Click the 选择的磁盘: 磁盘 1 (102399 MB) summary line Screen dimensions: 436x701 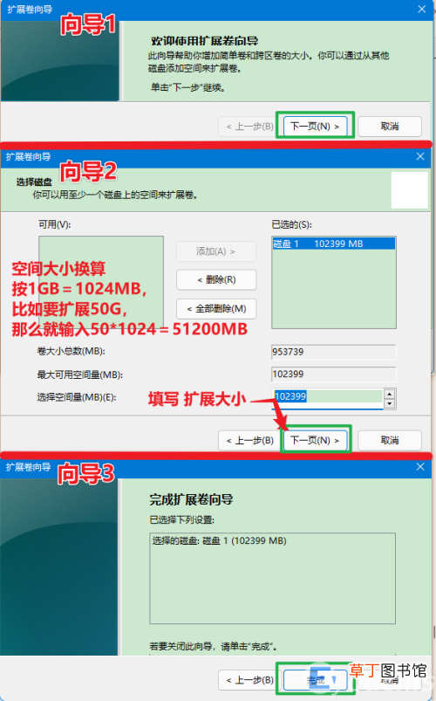click(220, 540)
